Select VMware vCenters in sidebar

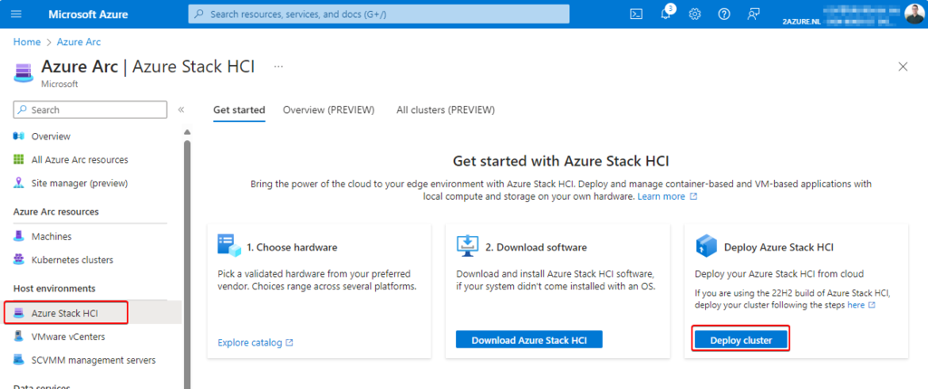click(x=68, y=337)
